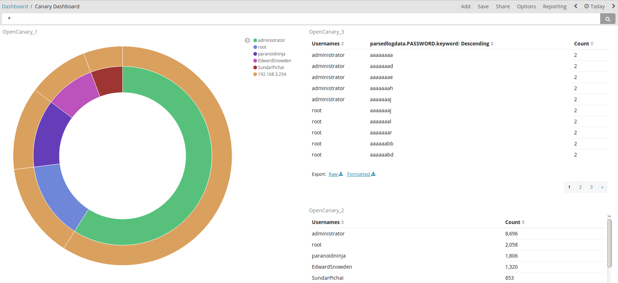The width and height of the screenshot is (618, 283).
Task: Go to previous time range arrow
Action: [576, 6]
